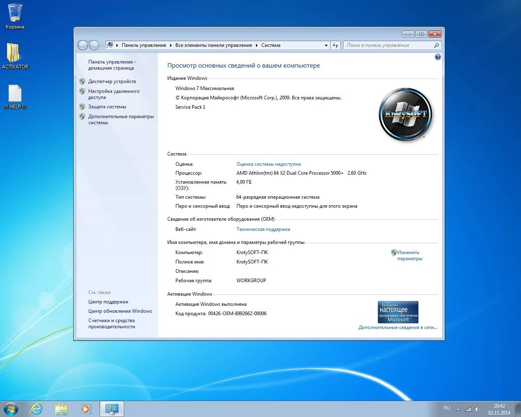Open Центр поддержки link
Viewport: 521px width, 417px height.
[108, 302]
